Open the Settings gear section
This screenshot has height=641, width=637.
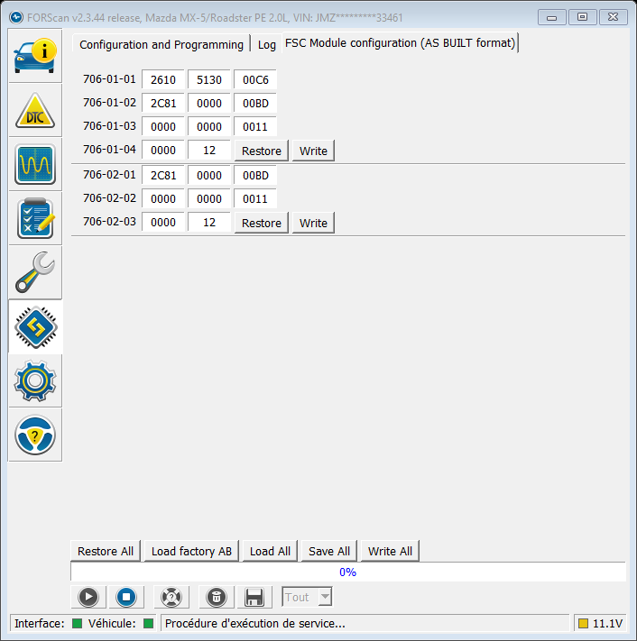[35, 380]
